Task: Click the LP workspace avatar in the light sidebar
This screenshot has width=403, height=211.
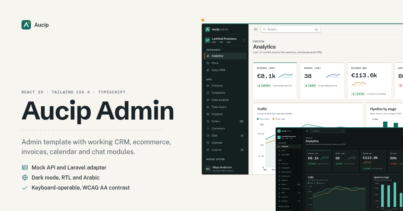Action: (208, 40)
